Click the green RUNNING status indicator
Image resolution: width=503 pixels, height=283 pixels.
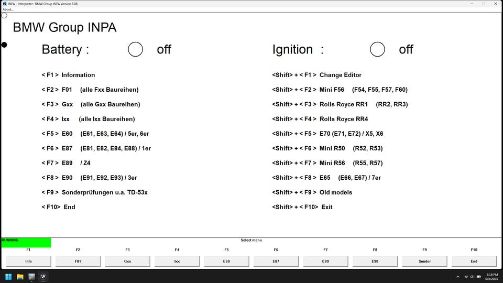pyautogui.click(x=26, y=243)
